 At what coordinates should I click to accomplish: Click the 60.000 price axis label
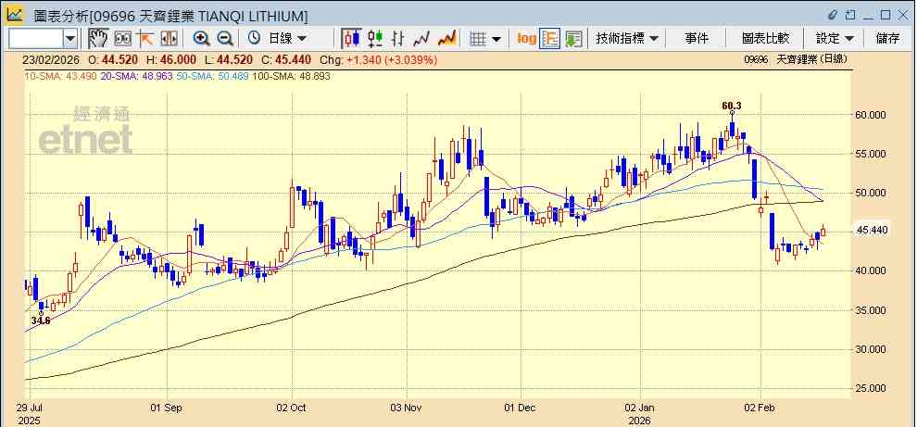pos(872,115)
